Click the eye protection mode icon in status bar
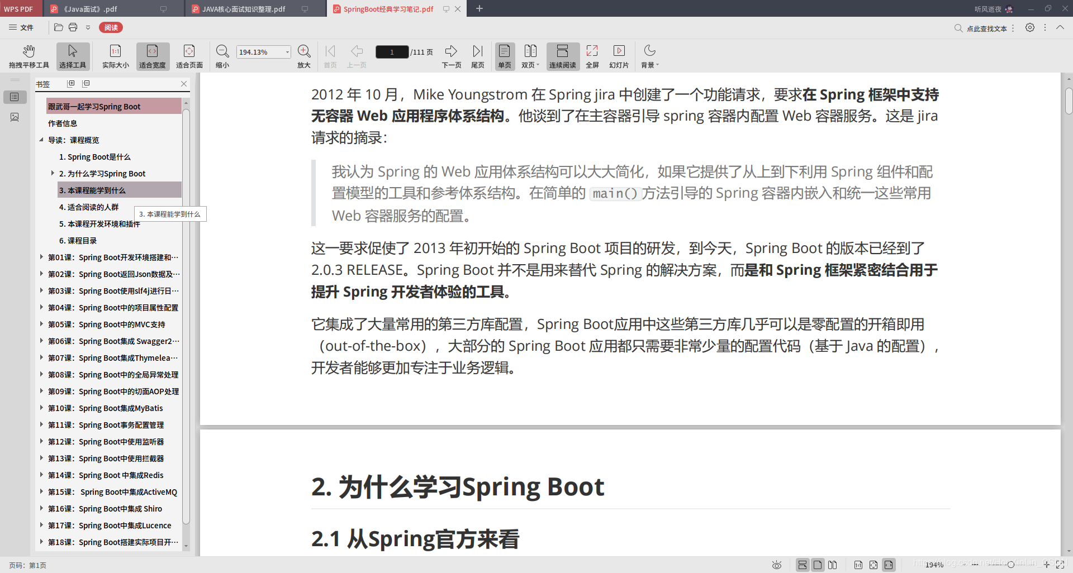The width and height of the screenshot is (1073, 573). click(777, 565)
